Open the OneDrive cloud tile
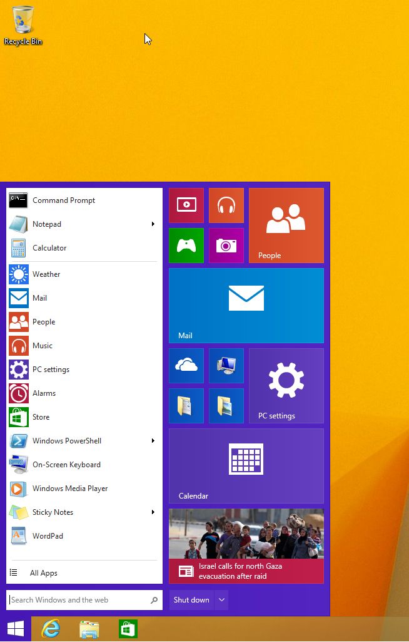 (186, 366)
